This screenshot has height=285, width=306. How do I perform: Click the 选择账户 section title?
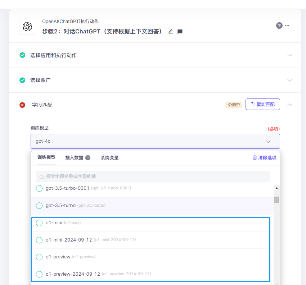pyautogui.click(x=40, y=80)
